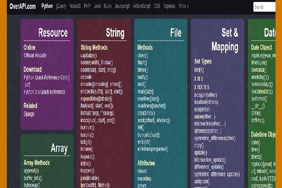Open the isdigit() string method
Viewport: 282px width, 188px height.
(86, 142)
